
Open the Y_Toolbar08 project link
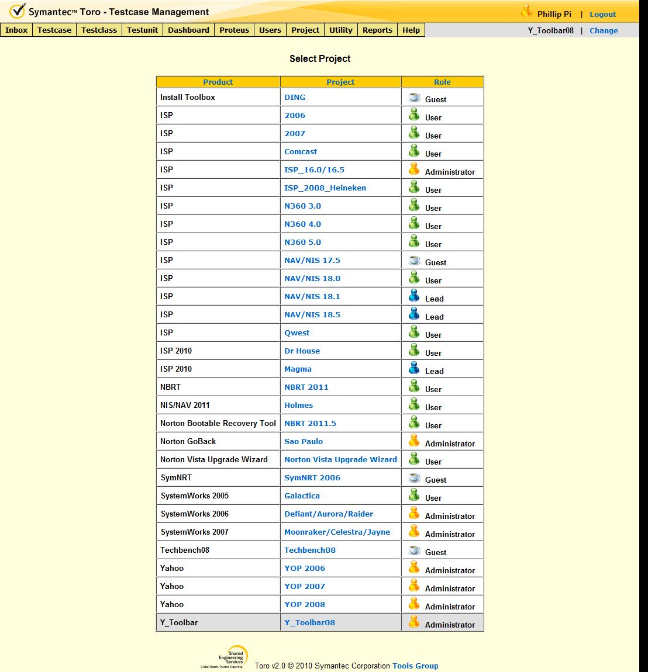pos(309,623)
